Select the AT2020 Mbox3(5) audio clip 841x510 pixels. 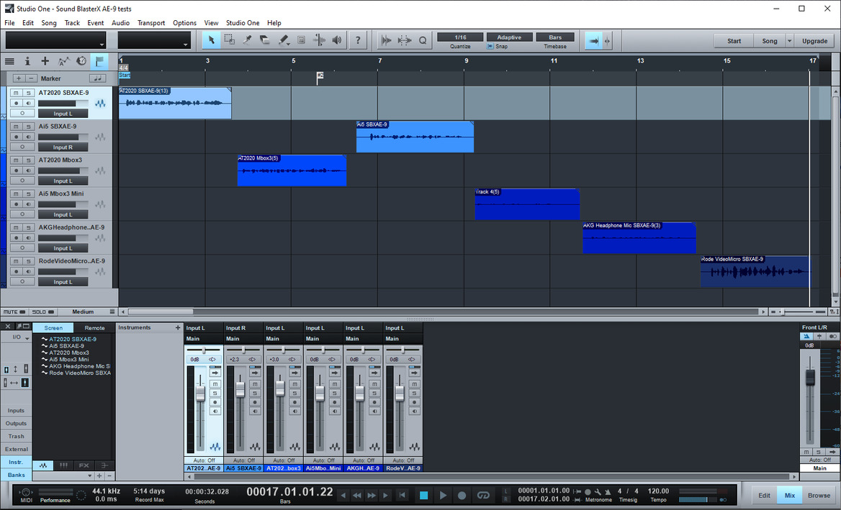click(292, 170)
